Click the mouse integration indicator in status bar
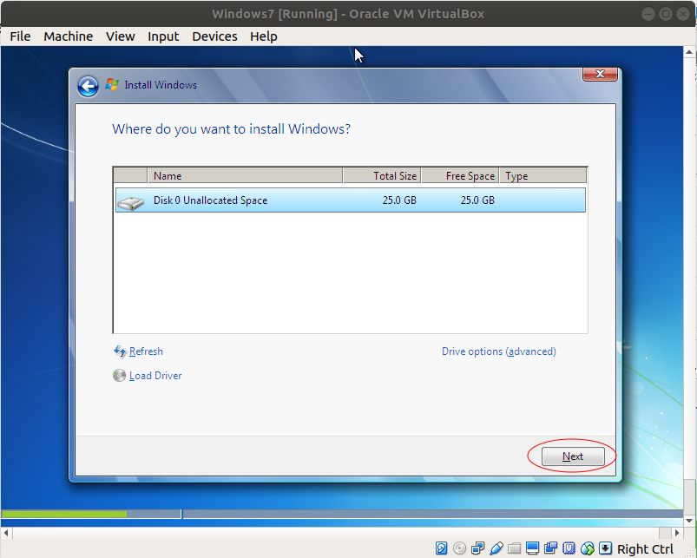 point(588,548)
